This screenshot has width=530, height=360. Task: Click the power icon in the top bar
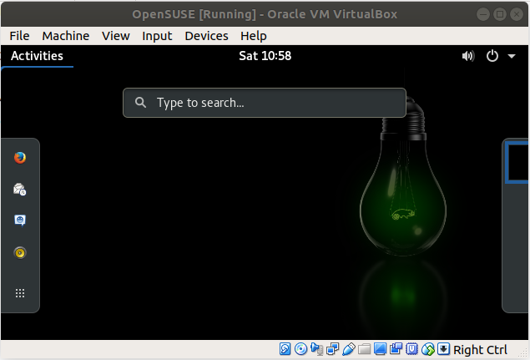point(492,56)
